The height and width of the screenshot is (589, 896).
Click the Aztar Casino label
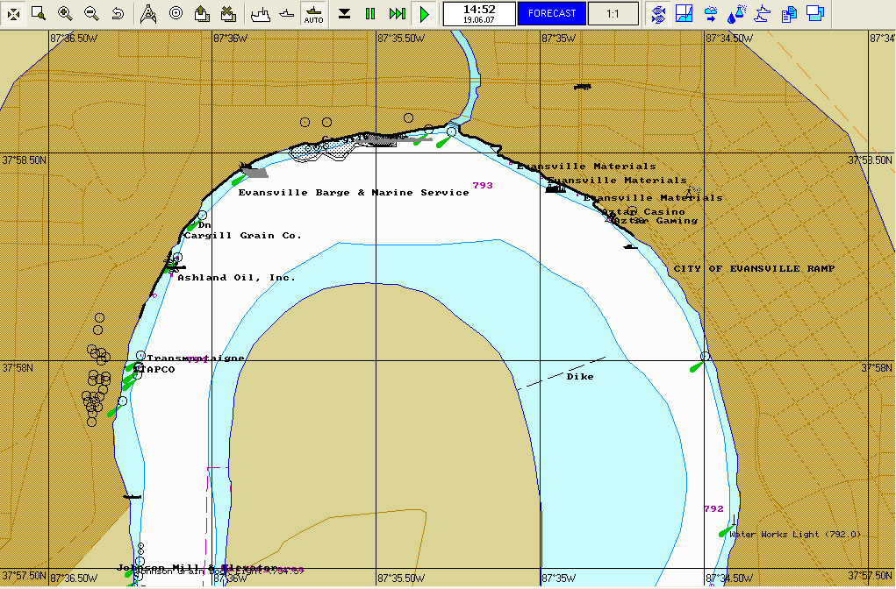(x=643, y=212)
